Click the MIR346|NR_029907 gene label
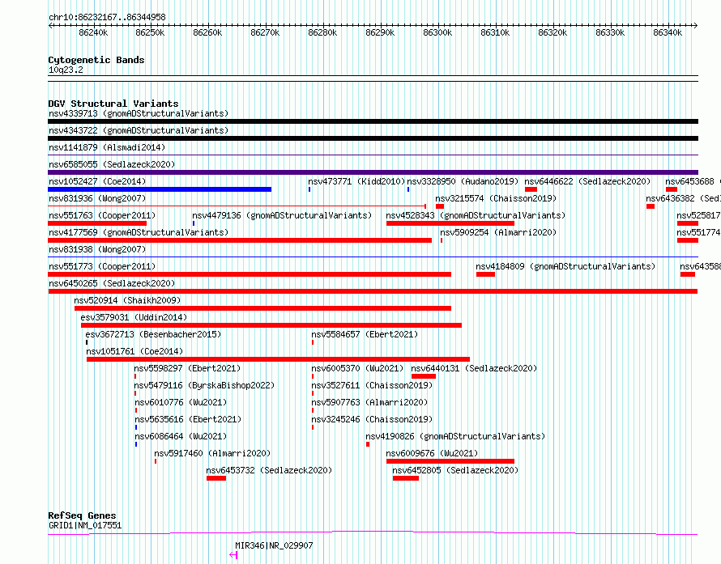Viewport: 721px width, 564px height. (x=274, y=545)
